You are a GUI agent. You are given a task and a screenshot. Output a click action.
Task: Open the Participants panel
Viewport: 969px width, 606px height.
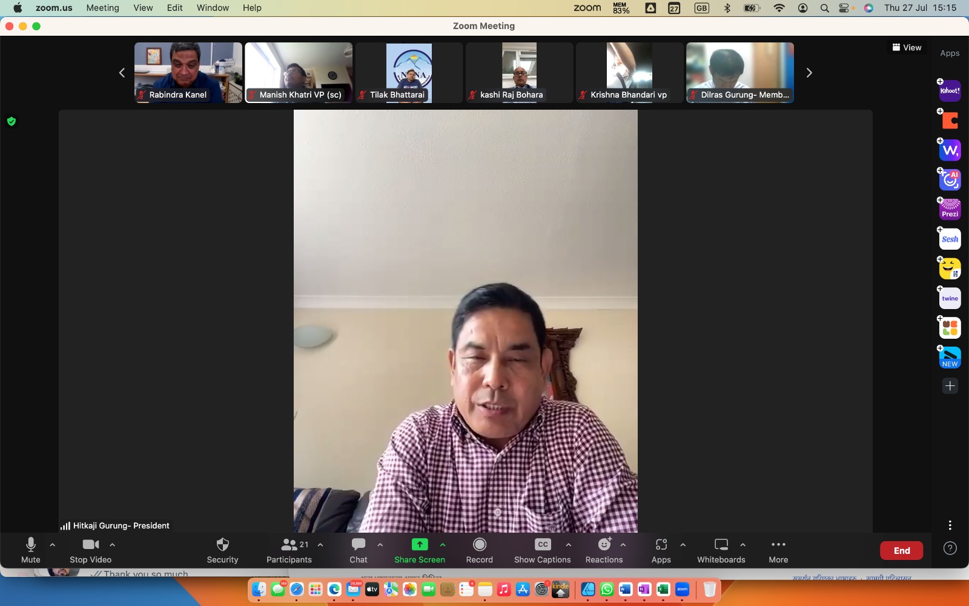click(289, 545)
